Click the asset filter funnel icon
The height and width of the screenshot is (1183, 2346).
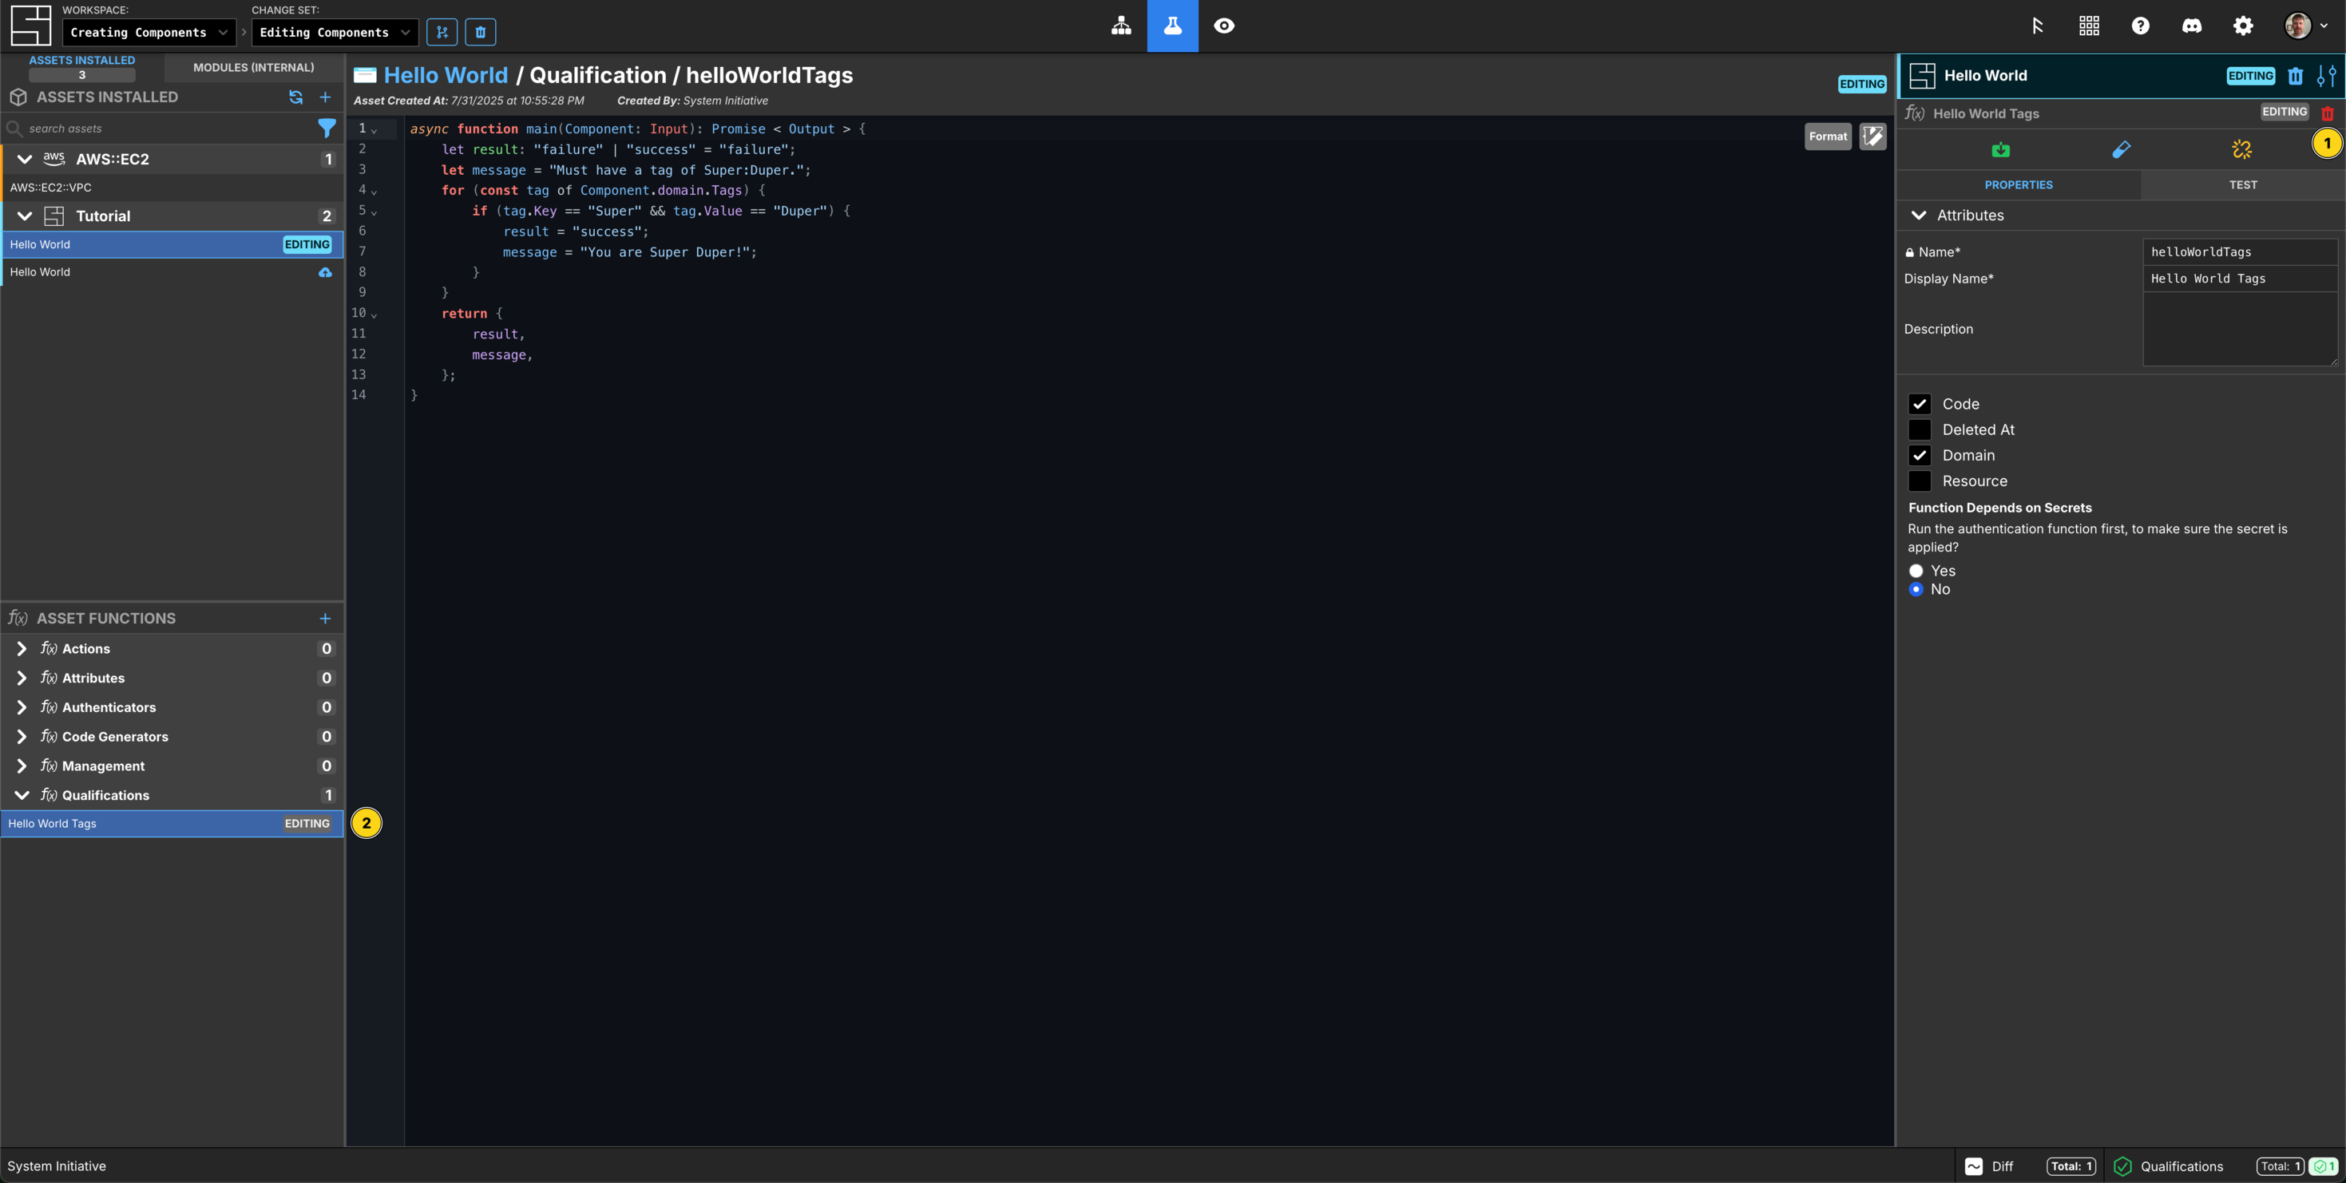click(326, 129)
